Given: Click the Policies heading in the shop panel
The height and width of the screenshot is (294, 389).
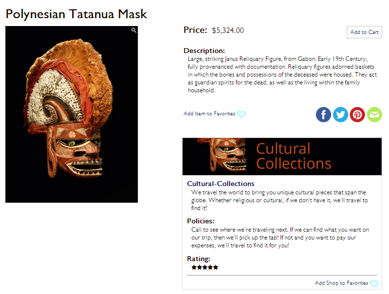Looking at the screenshot, I should pos(201,221).
